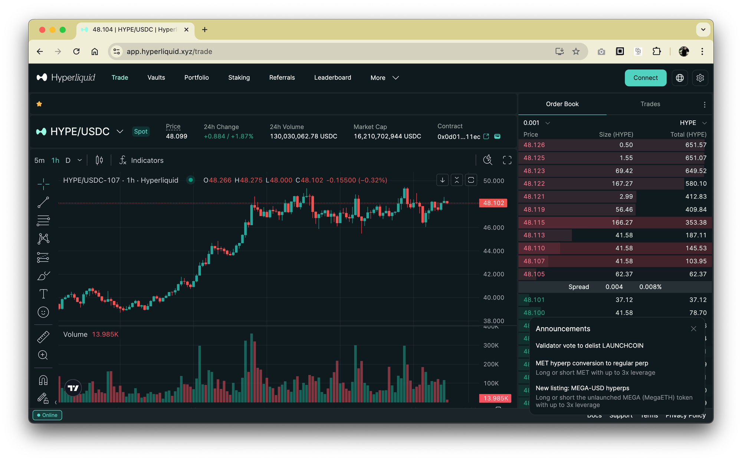The height and width of the screenshot is (461, 742).
Task: Toggle the favorite star icon
Action: point(39,104)
